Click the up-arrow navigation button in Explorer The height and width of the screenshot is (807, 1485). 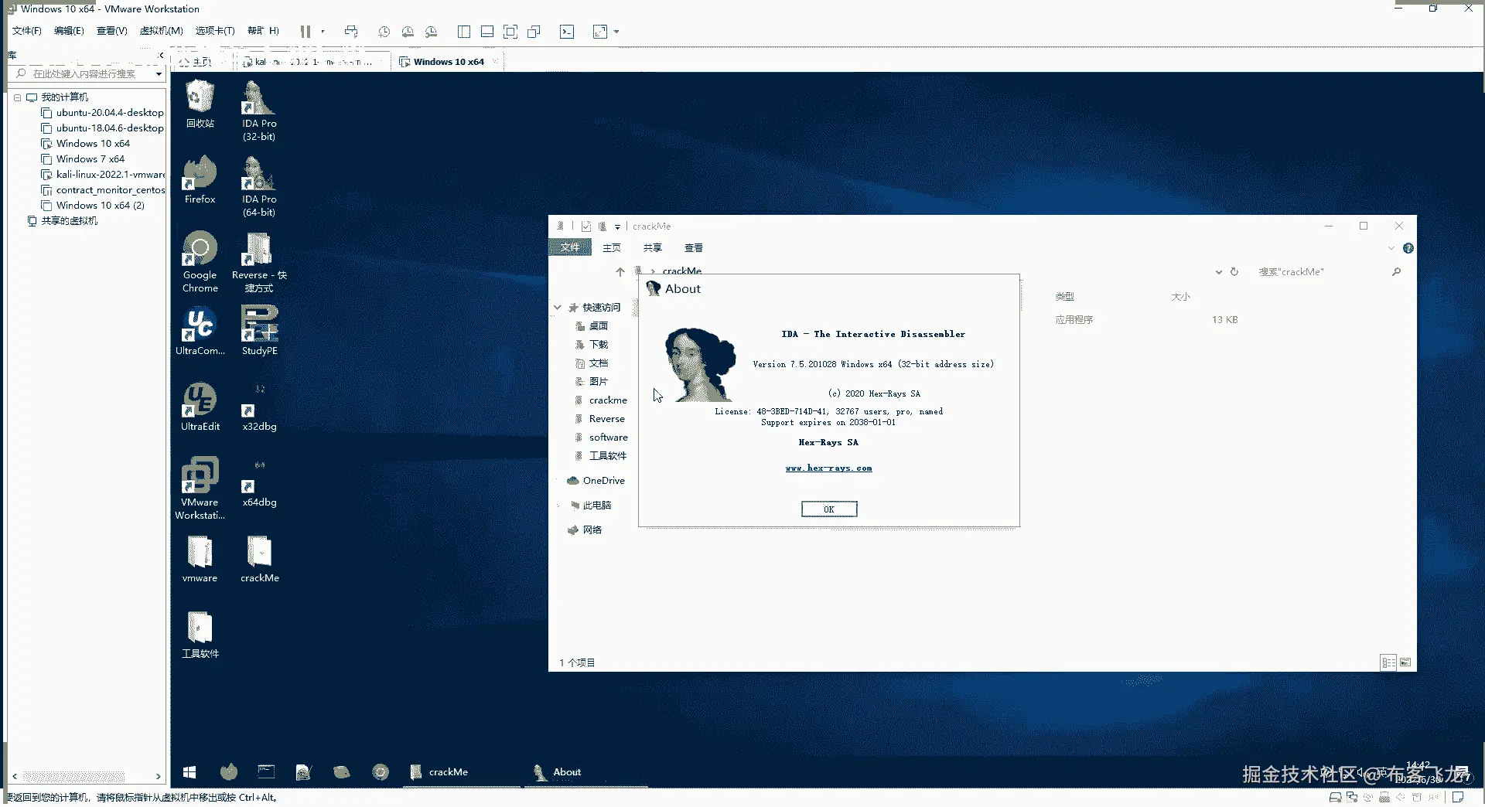(620, 271)
